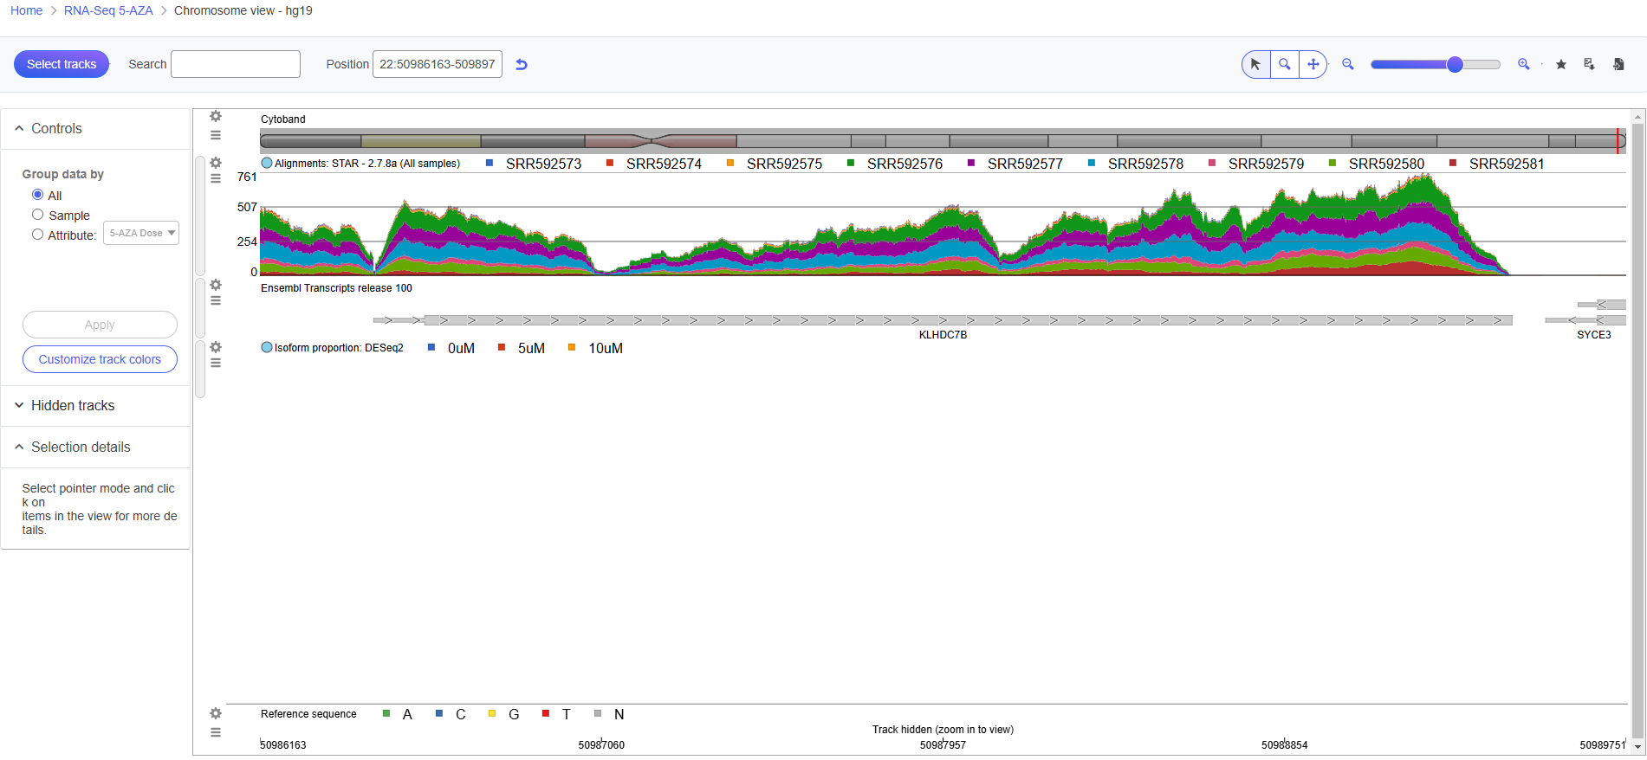Open Alignments track gear settings
The height and width of the screenshot is (760, 1647).
click(216, 163)
